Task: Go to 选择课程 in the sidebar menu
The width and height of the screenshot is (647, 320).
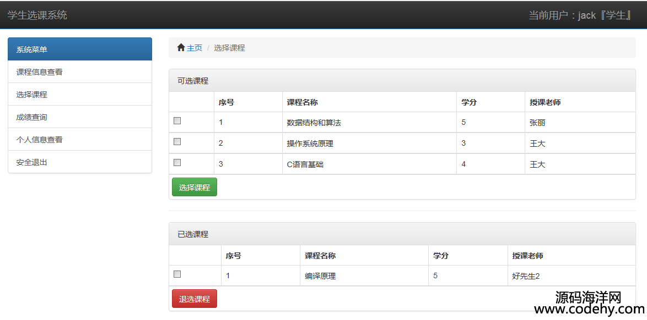Action: (80, 95)
